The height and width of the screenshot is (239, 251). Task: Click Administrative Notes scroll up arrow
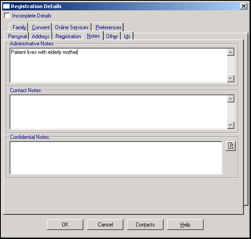(x=231, y=52)
